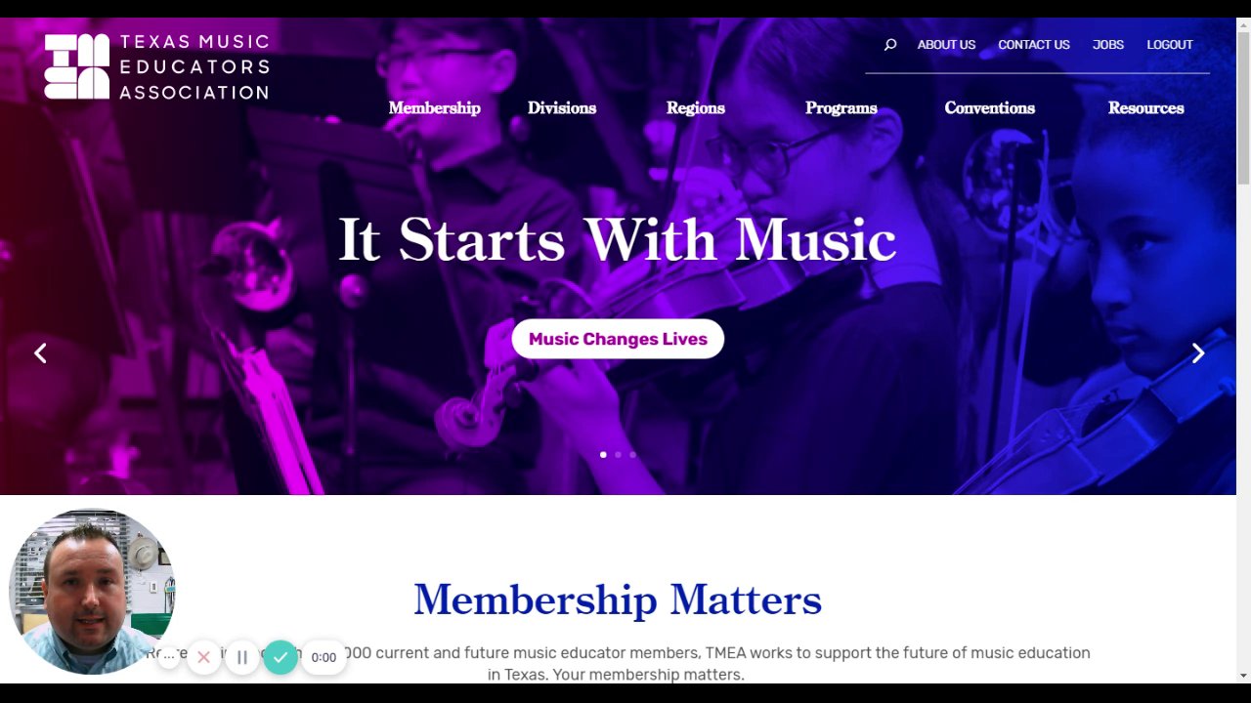Expand the Divisions menu

tap(562, 108)
